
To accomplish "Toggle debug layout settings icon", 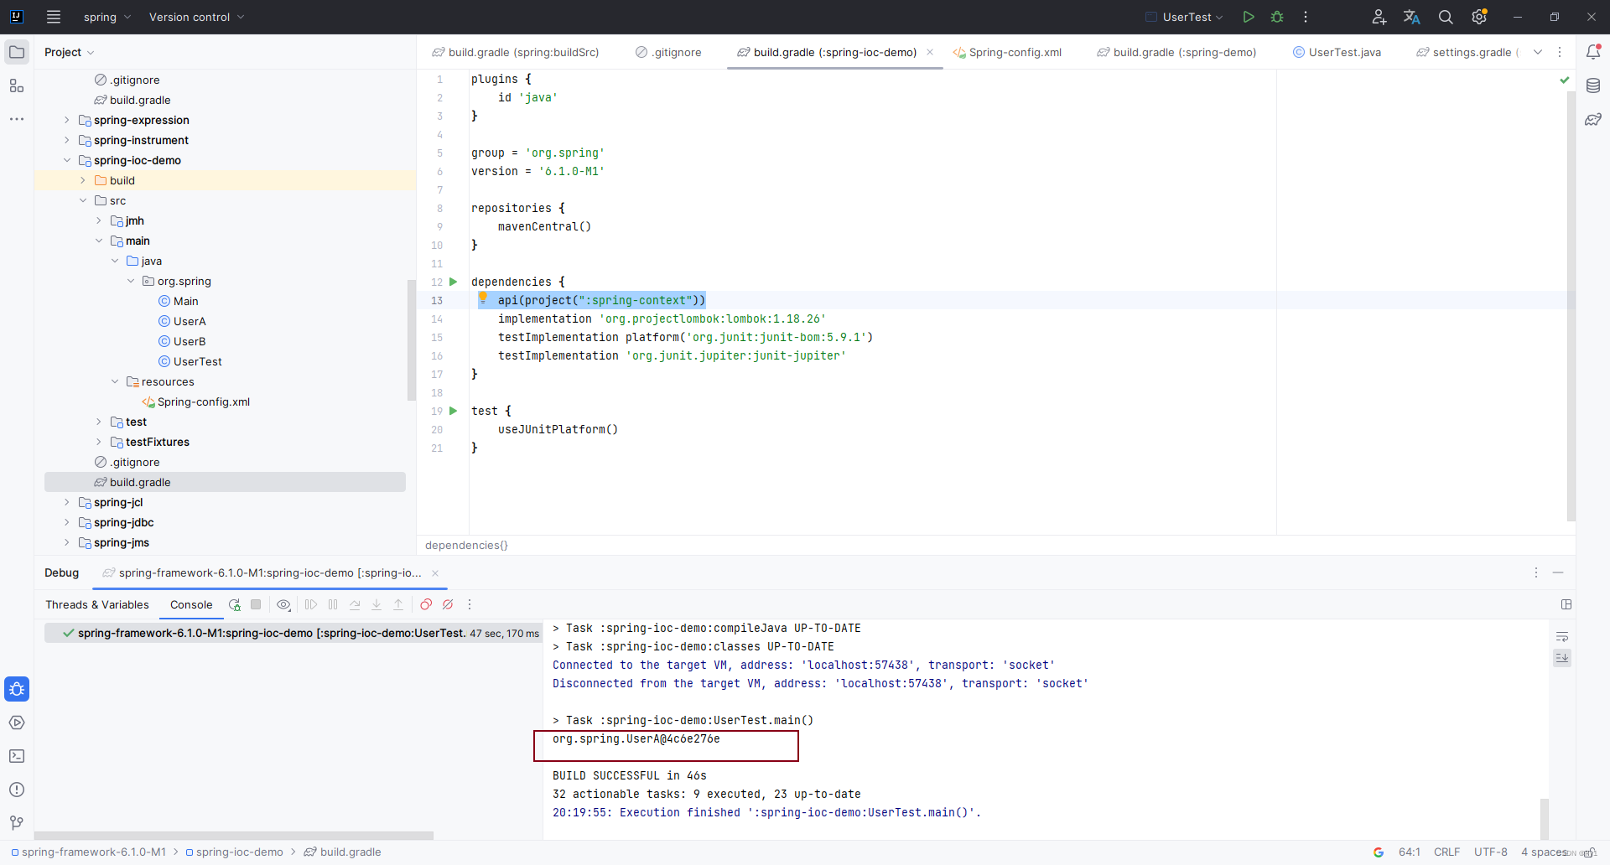I will (1566, 604).
